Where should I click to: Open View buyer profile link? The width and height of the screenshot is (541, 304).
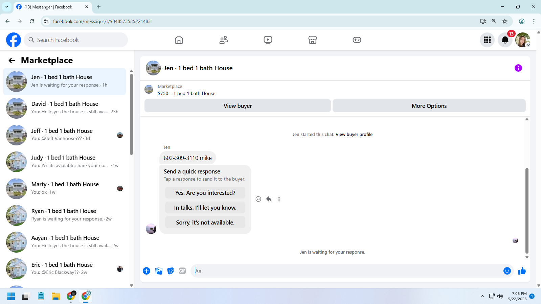click(354, 135)
